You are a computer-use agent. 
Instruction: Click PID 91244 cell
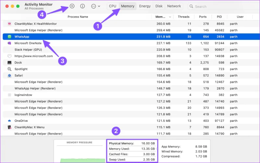pos(219,43)
